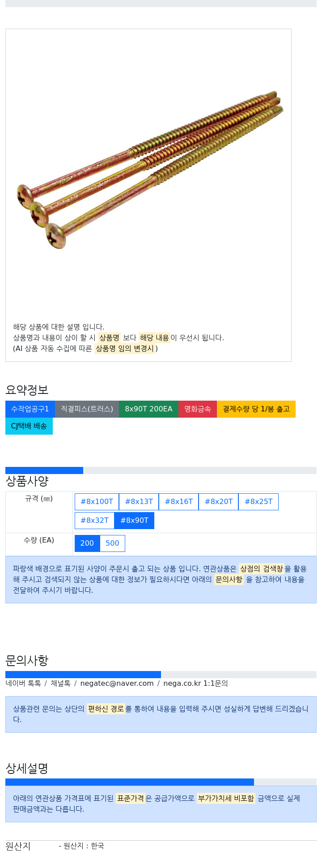Select the 명화금속 brand tag
The image size is (322, 855).
point(198,409)
